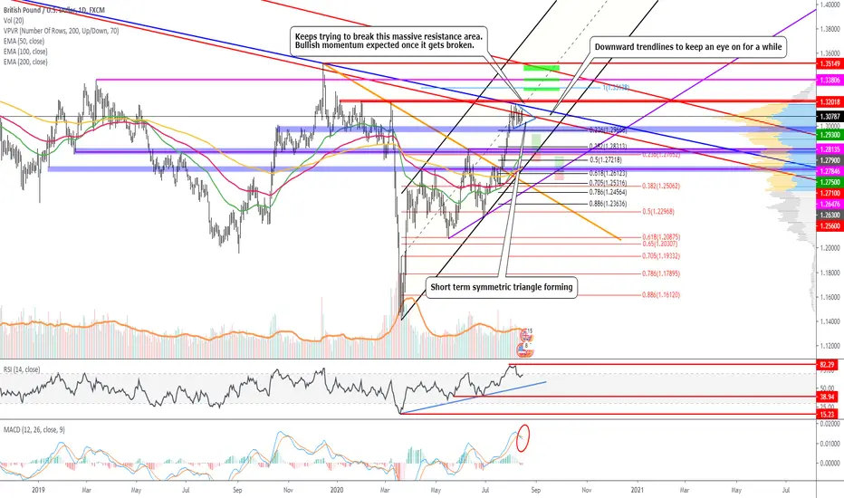Open the US flag economic event marker

tap(523, 350)
